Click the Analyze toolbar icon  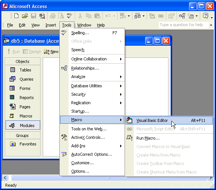pyautogui.click(x=137, y=16)
